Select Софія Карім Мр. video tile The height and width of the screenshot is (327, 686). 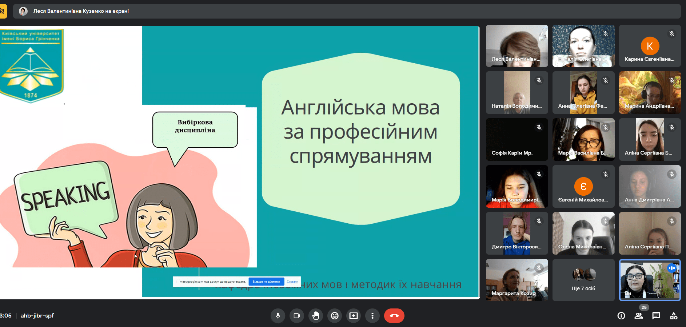517,140
